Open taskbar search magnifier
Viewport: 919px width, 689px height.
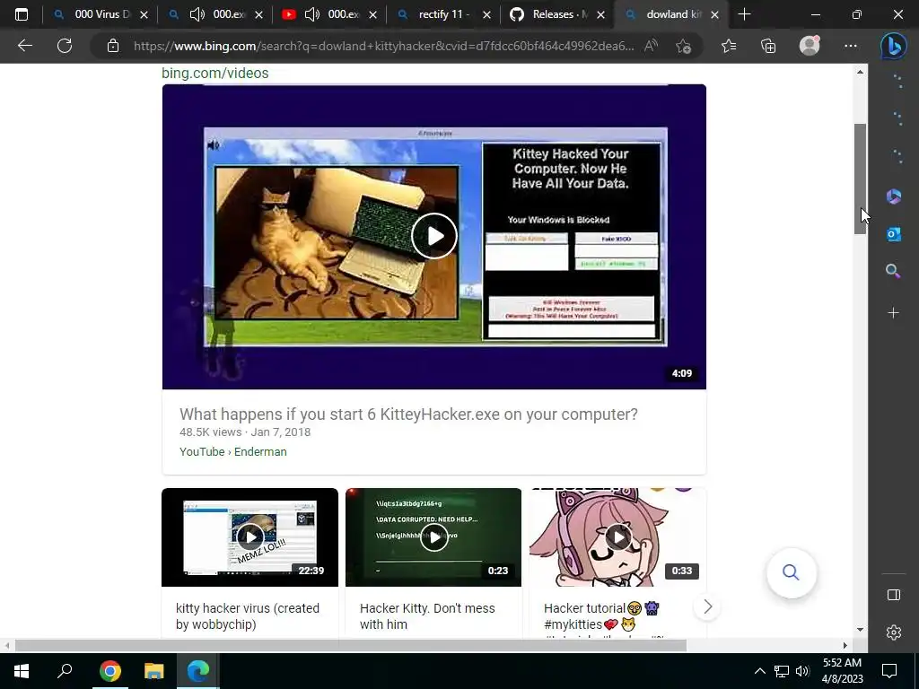[x=65, y=671]
